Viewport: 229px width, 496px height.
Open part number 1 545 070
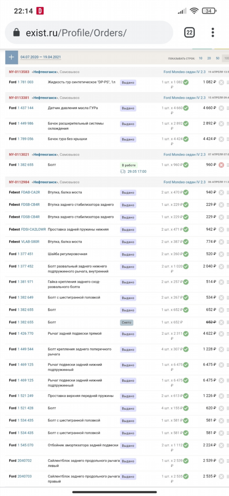click(25, 445)
